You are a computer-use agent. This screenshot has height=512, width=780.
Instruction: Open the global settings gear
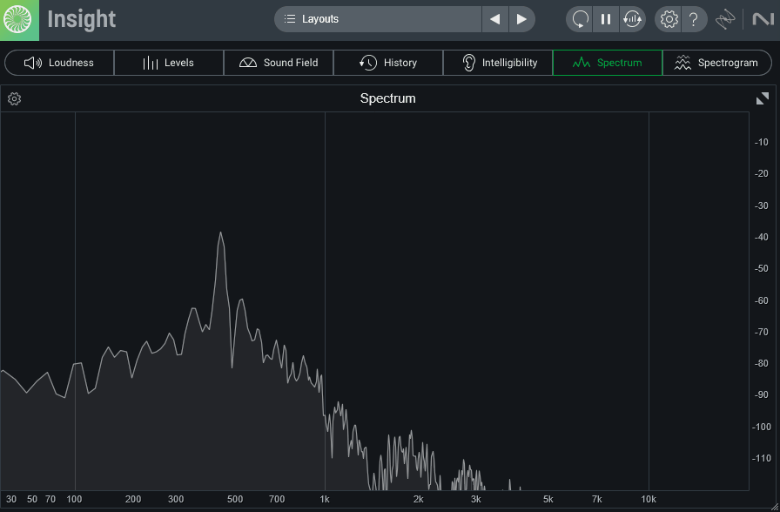(x=668, y=19)
